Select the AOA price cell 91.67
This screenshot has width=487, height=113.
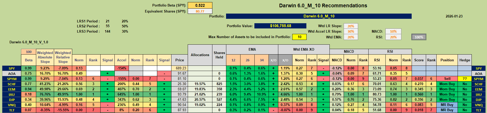pyautogui.click(x=180, y=73)
